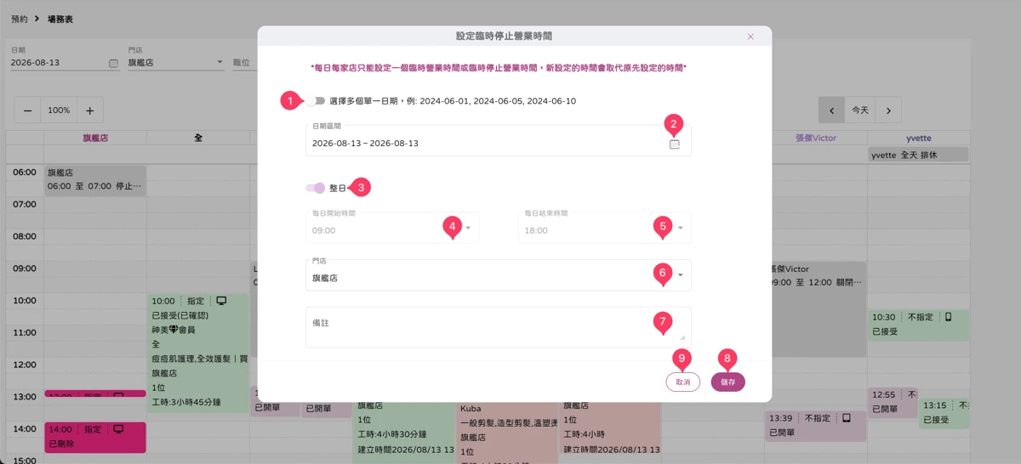Open calendar picker in 日期區間 field
Image resolution: width=1021 pixels, height=464 pixels.
[x=674, y=144]
